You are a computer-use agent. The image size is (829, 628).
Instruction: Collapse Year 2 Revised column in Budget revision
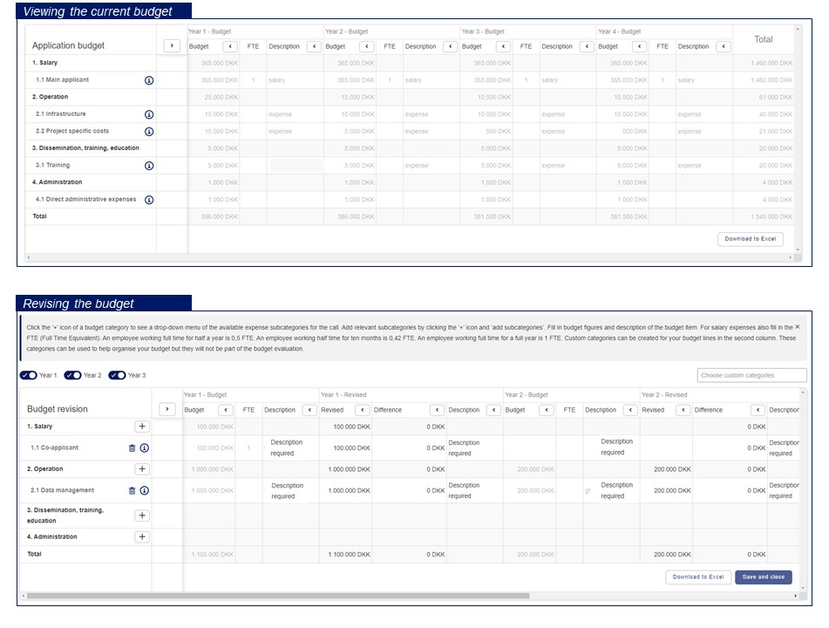click(683, 410)
